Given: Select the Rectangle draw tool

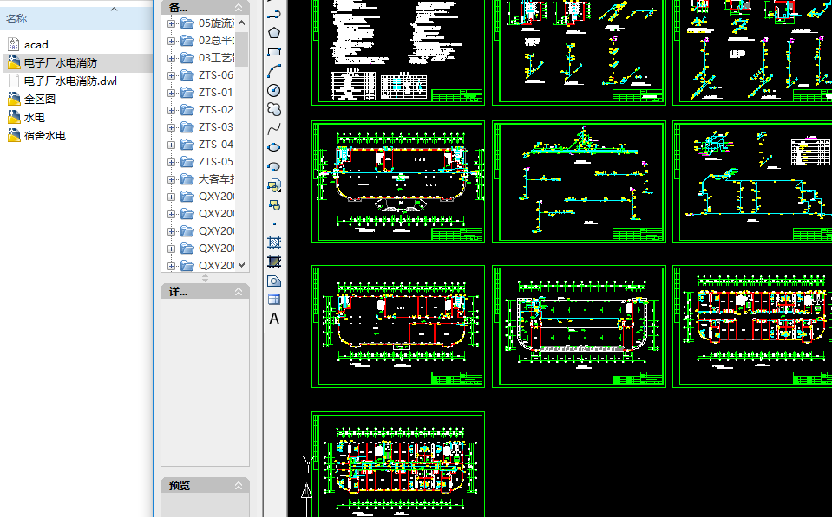Looking at the screenshot, I should click(274, 52).
